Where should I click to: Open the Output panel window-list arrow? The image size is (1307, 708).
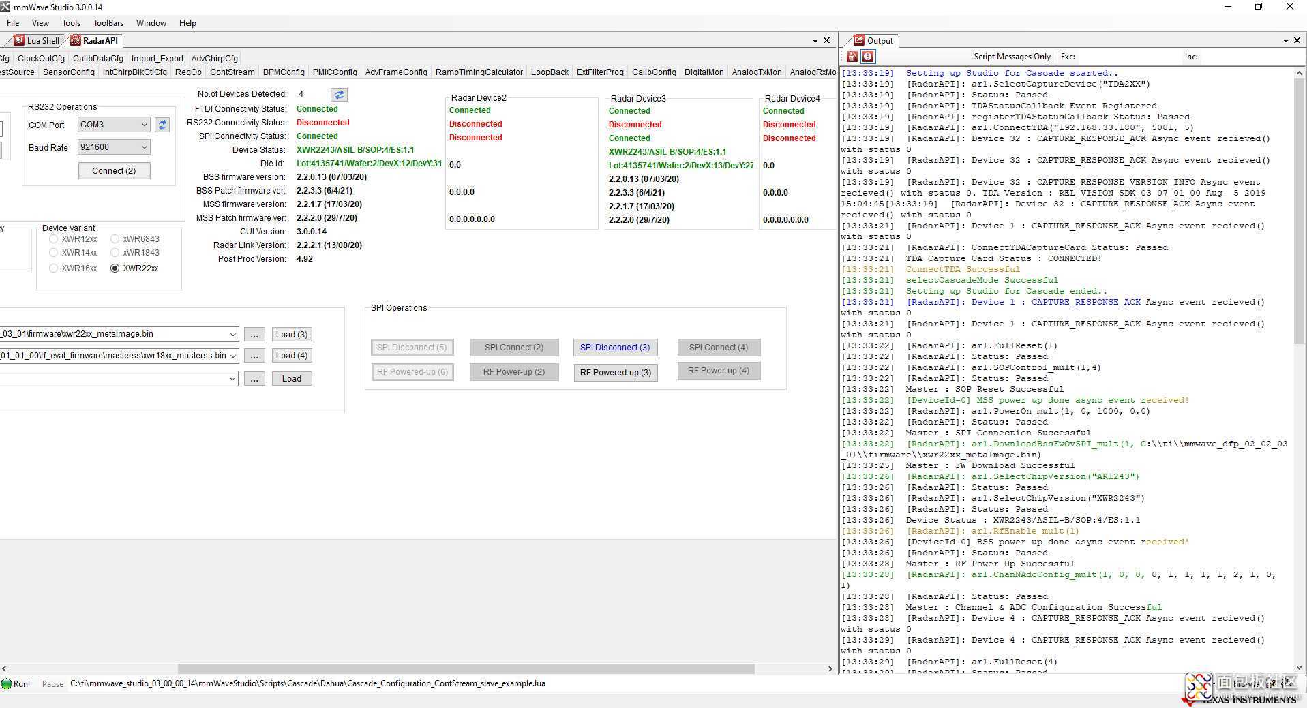1286,41
